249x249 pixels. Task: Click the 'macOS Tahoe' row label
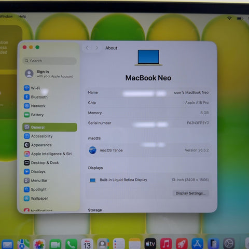[111, 150]
